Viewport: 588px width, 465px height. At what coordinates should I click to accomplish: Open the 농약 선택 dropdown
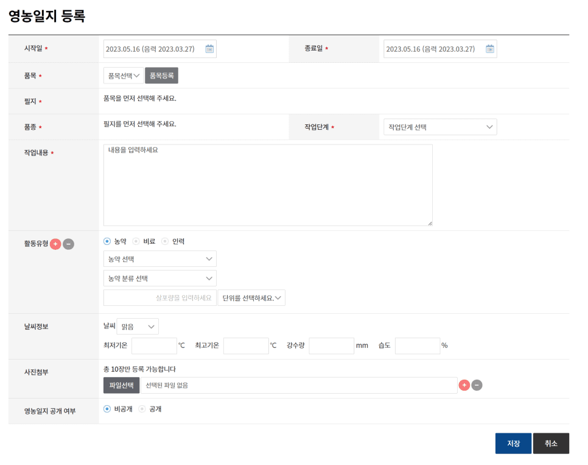(x=159, y=258)
